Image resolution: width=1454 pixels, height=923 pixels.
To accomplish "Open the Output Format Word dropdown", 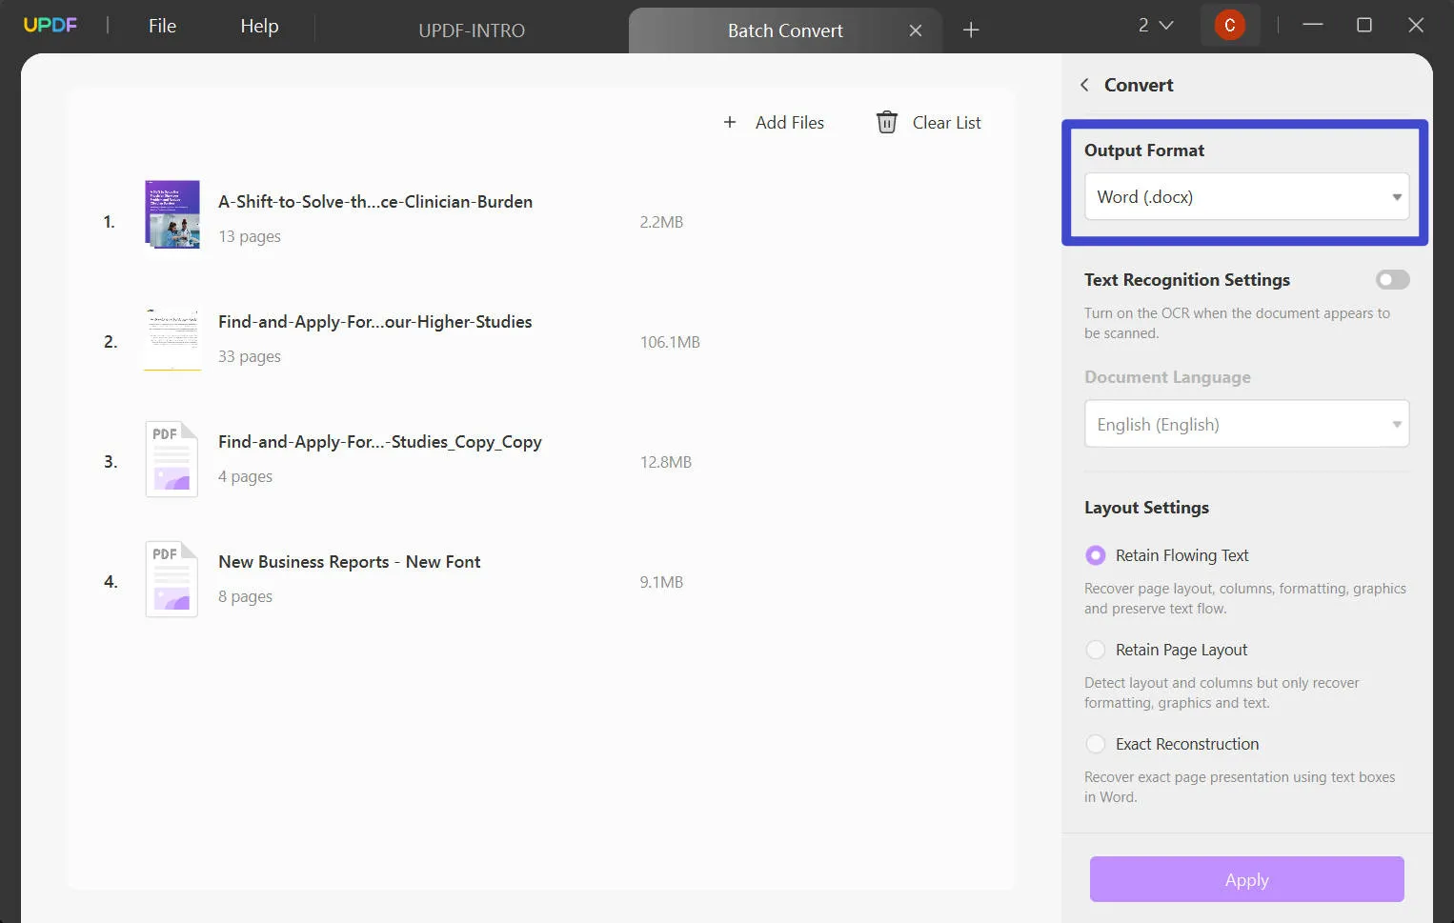I will point(1246,196).
